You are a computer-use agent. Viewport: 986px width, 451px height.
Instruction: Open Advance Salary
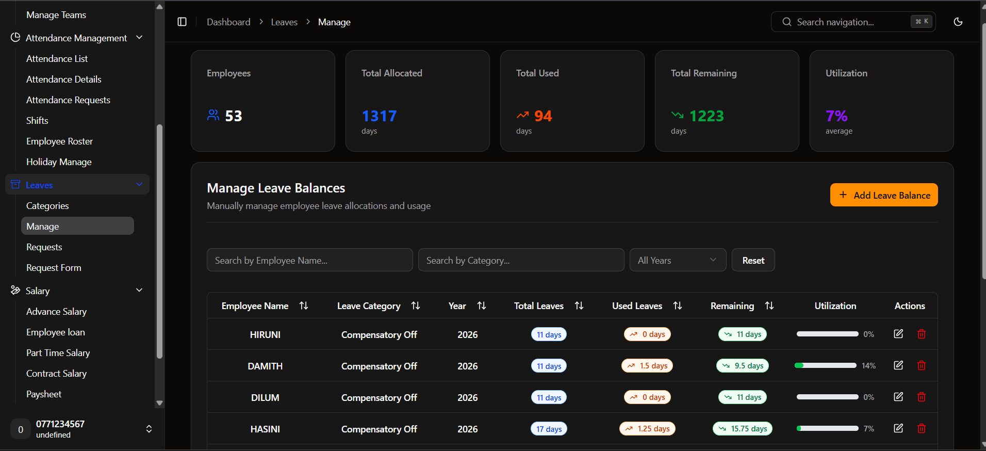(x=56, y=312)
